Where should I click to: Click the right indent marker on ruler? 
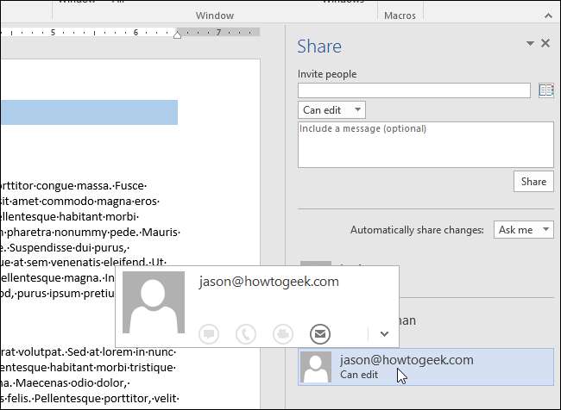[178, 34]
